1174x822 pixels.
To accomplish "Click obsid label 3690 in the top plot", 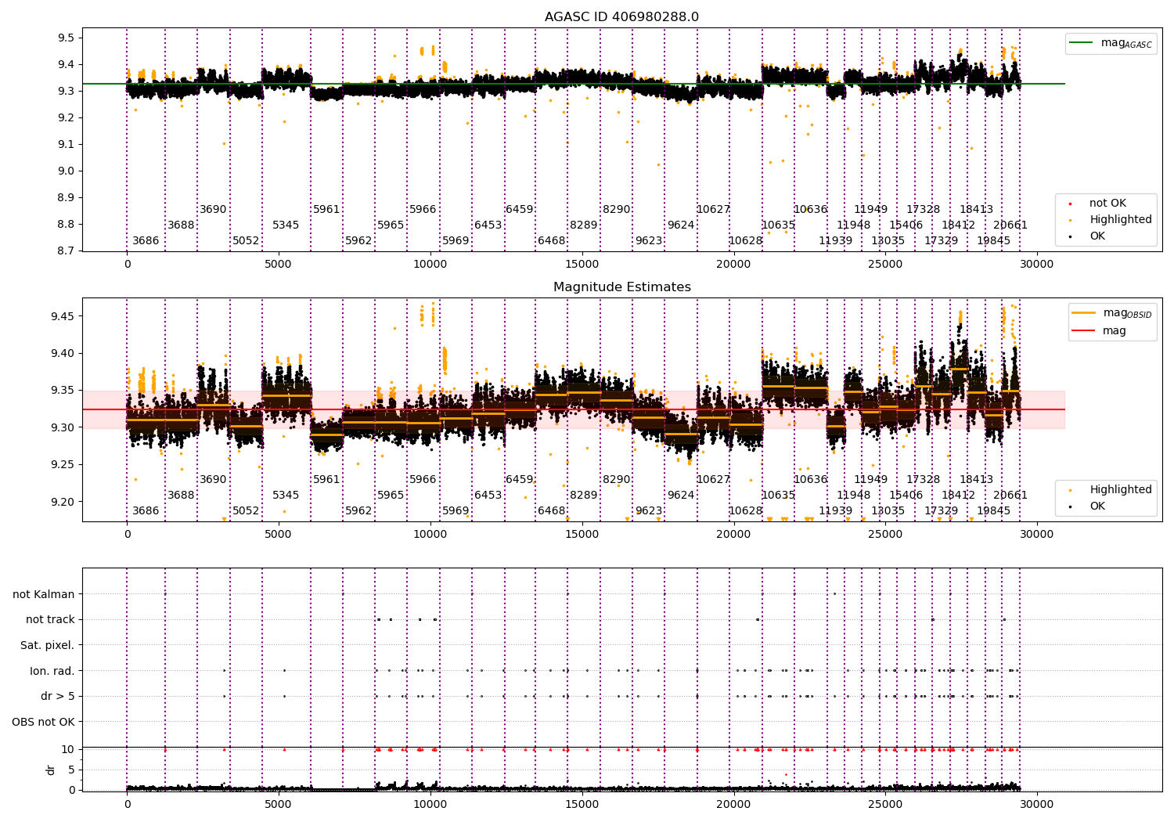I will point(213,210).
